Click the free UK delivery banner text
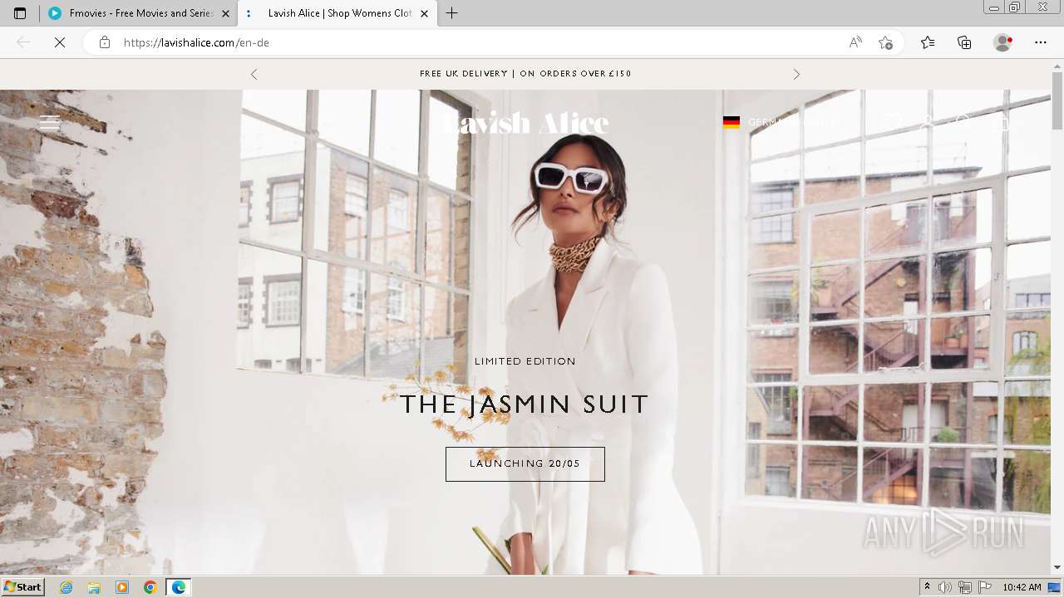The height and width of the screenshot is (598, 1064). click(x=525, y=74)
